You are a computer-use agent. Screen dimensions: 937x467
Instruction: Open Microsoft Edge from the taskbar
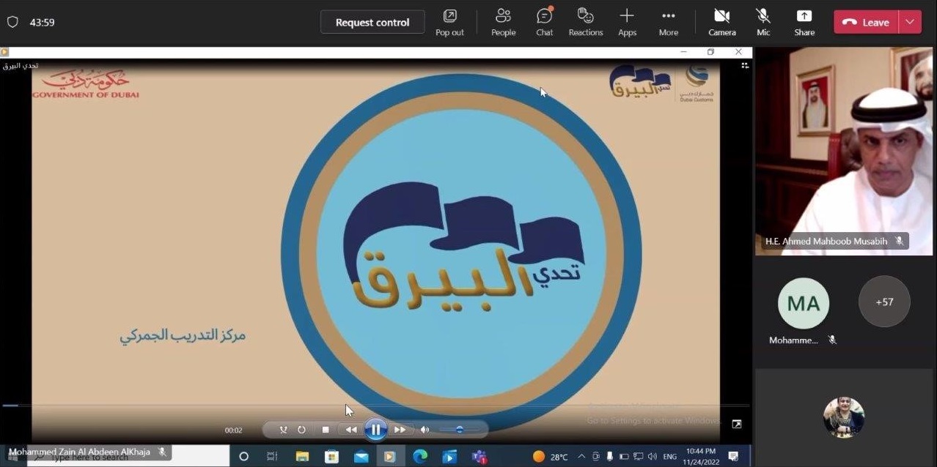pos(420,456)
